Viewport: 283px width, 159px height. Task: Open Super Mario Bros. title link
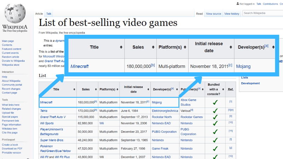tap(52, 140)
